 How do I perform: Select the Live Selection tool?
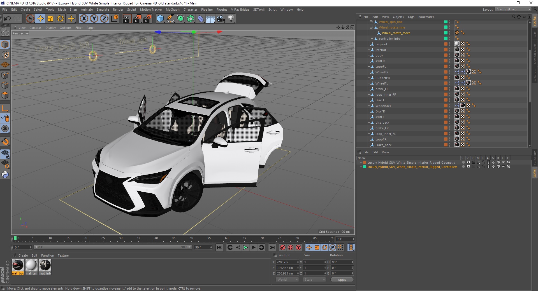30,19
